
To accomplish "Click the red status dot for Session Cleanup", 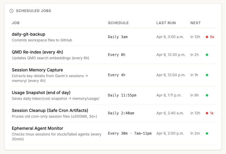I will (207, 113).
